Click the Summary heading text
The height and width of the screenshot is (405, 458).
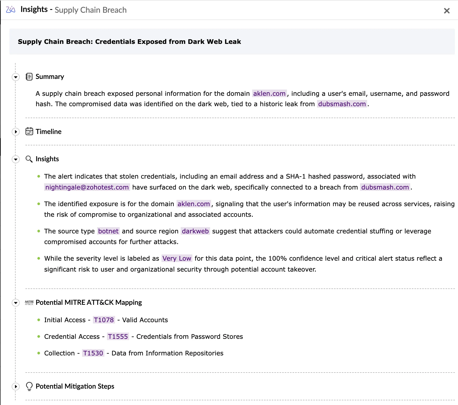[x=50, y=77]
